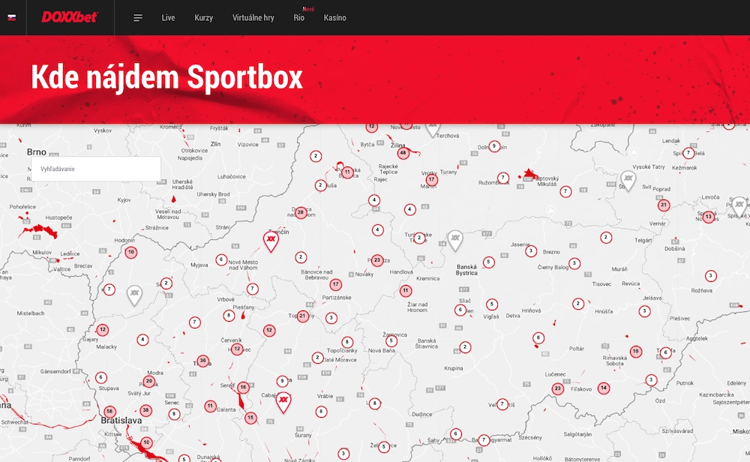Click grey pin north of Malacky

[x=134, y=295]
